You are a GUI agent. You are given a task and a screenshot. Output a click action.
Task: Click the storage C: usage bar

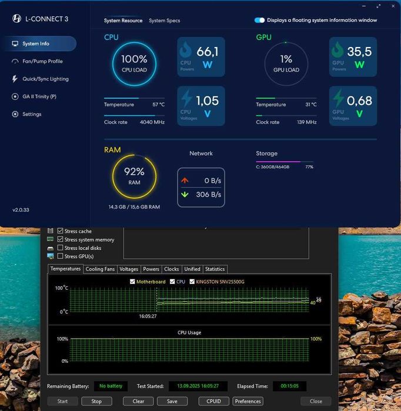[x=285, y=162]
